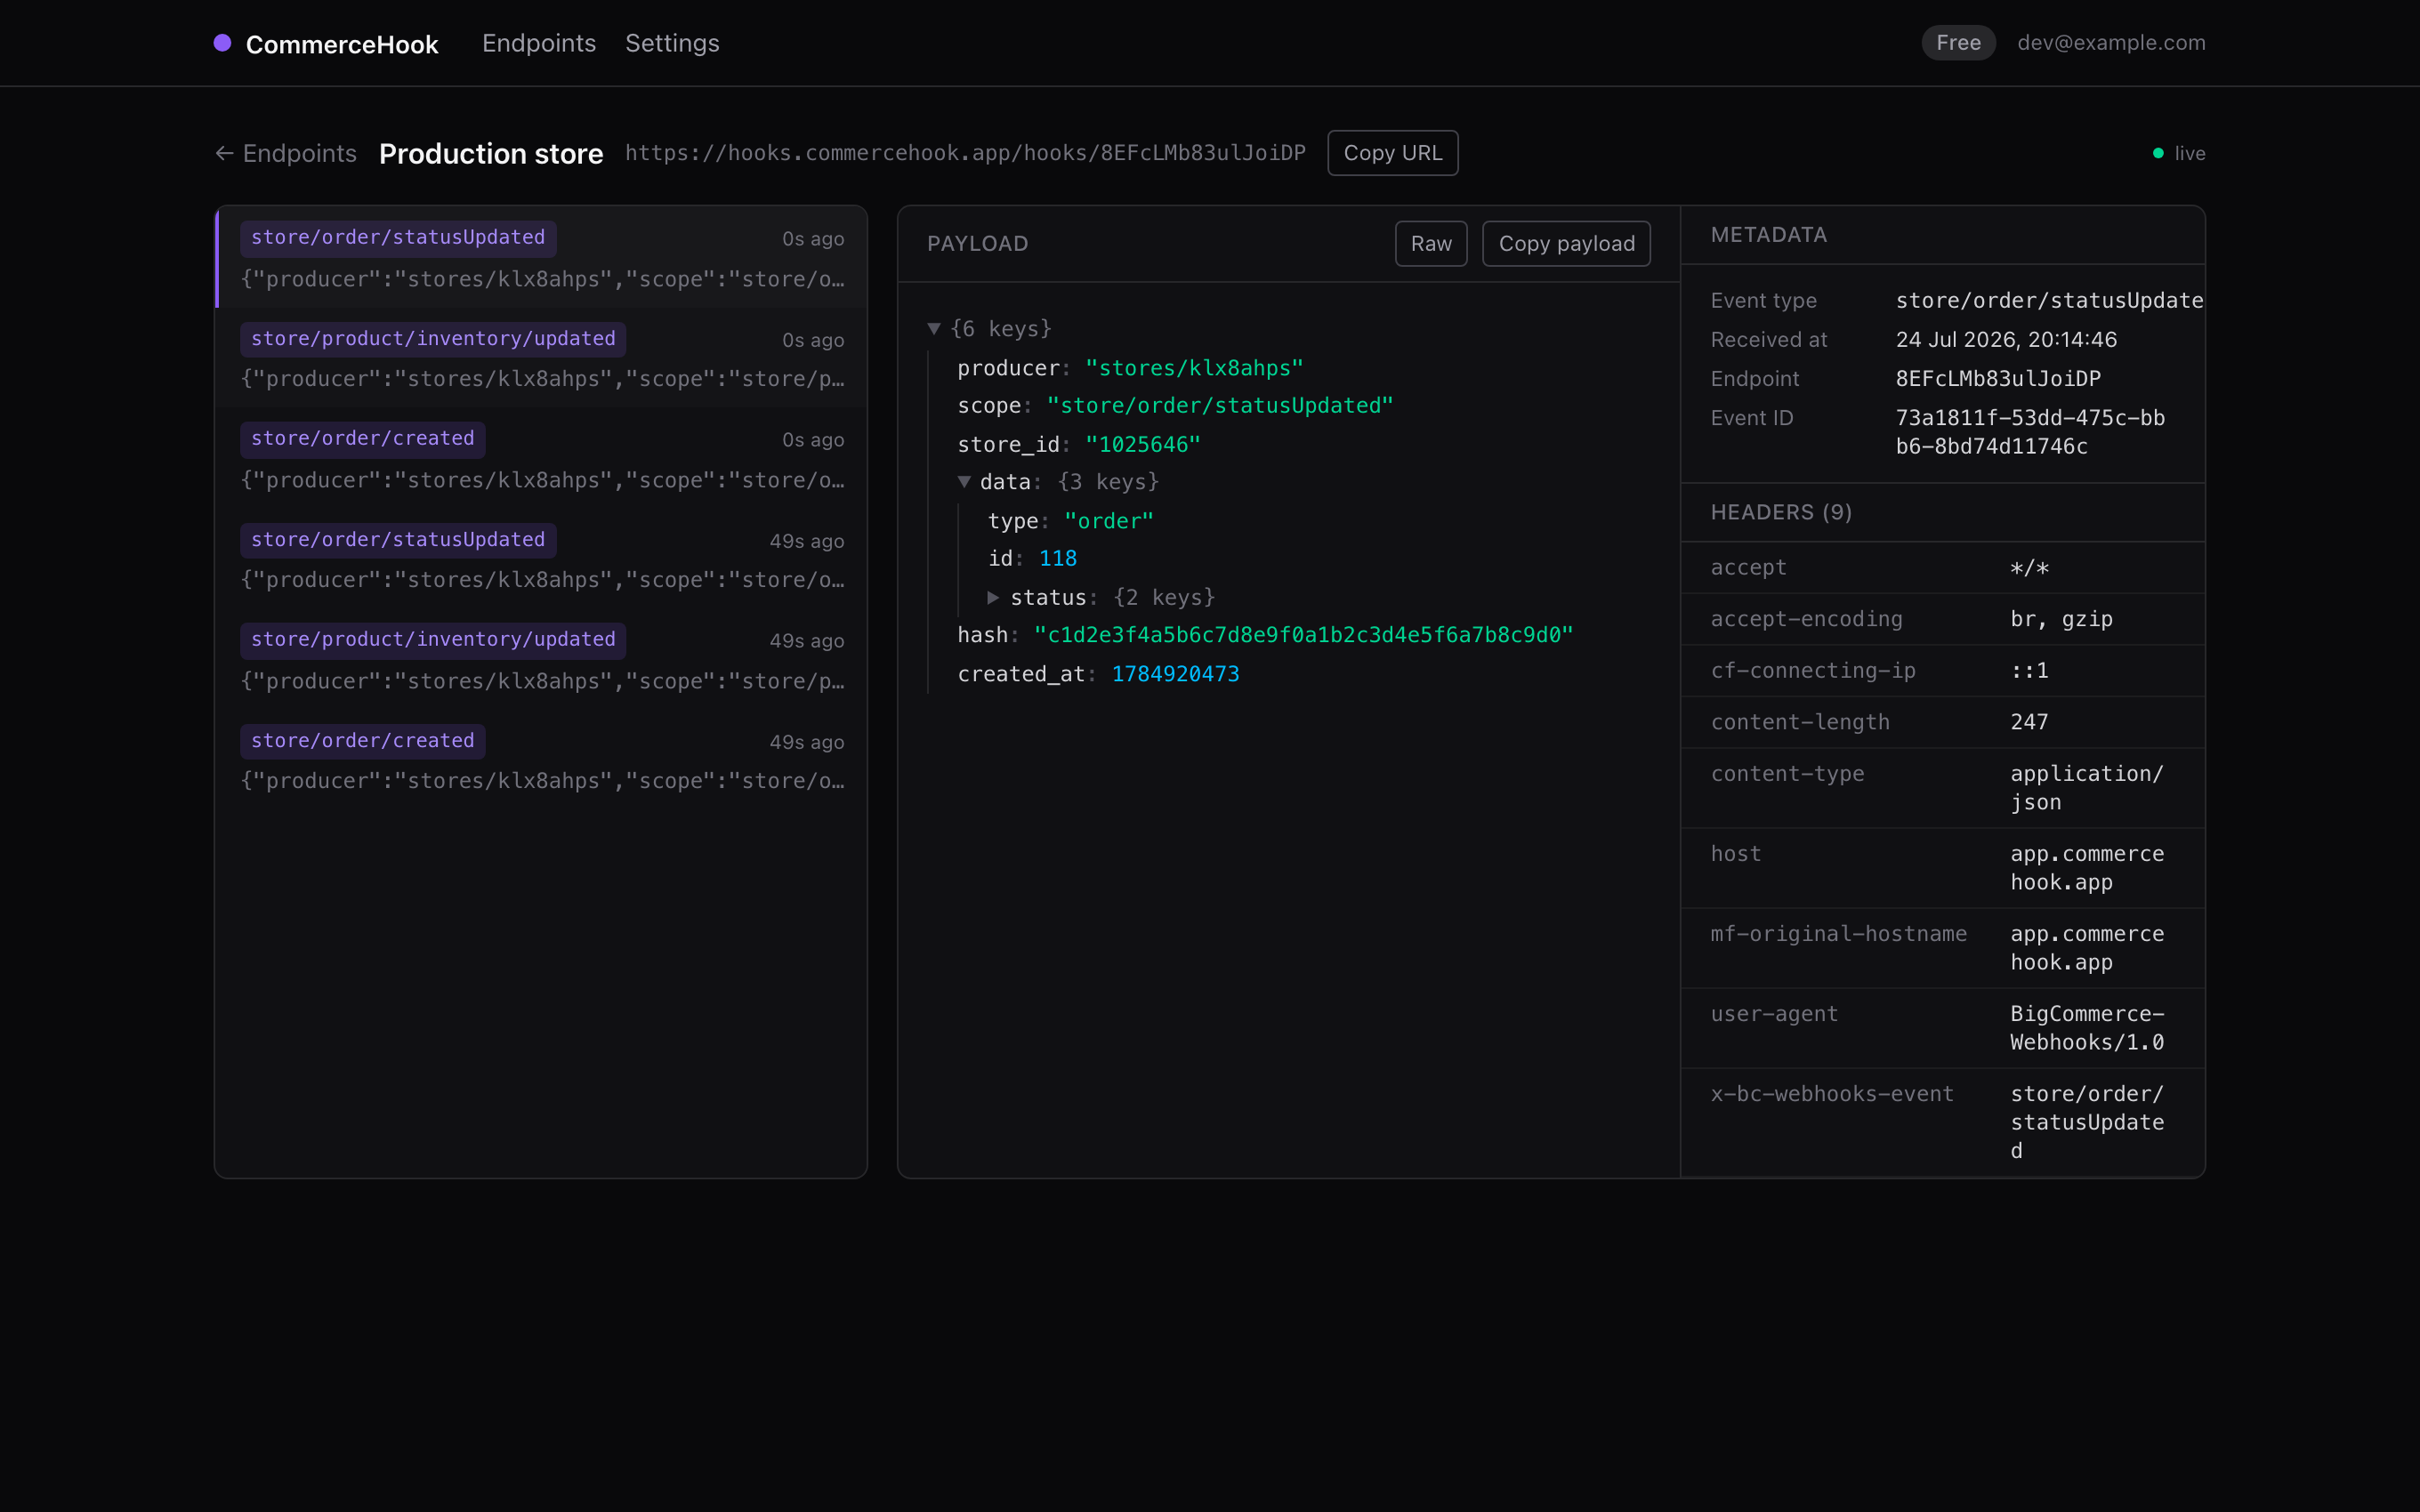Image resolution: width=2420 pixels, height=1512 pixels.
Task: Click the Free plan badge
Action: coord(1958,43)
